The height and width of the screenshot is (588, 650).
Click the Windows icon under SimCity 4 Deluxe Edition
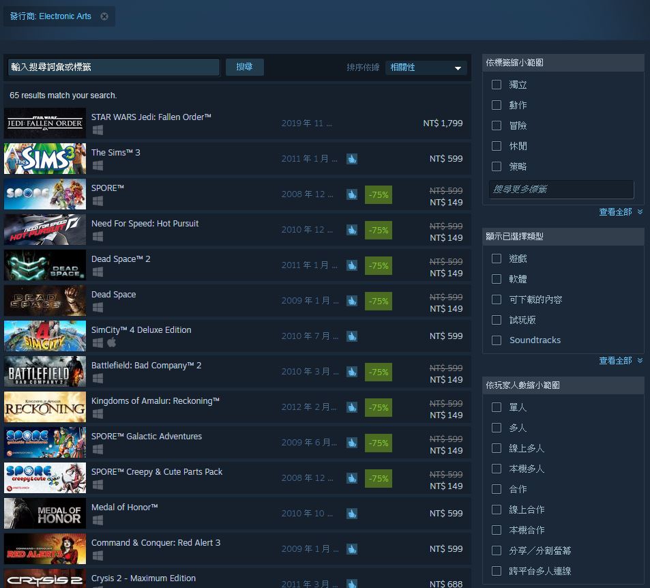click(x=98, y=343)
